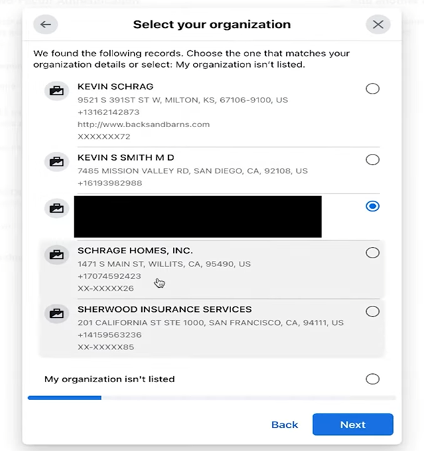Click briefcase icon beside KEVIN SCHRAG
Screen dimensions: 424x451
(56, 91)
